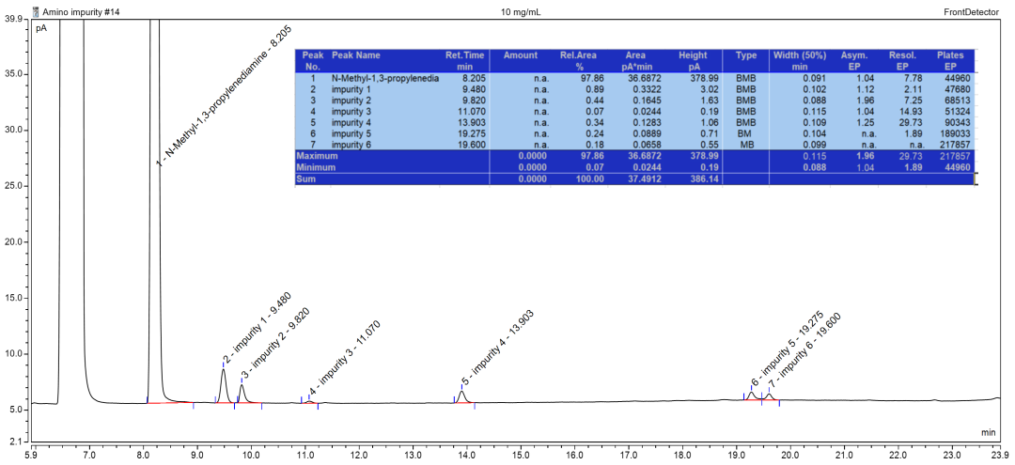This screenshot has width=1015, height=465.
Task: Sort by the Rel.Area column header
Action: pyautogui.click(x=580, y=61)
